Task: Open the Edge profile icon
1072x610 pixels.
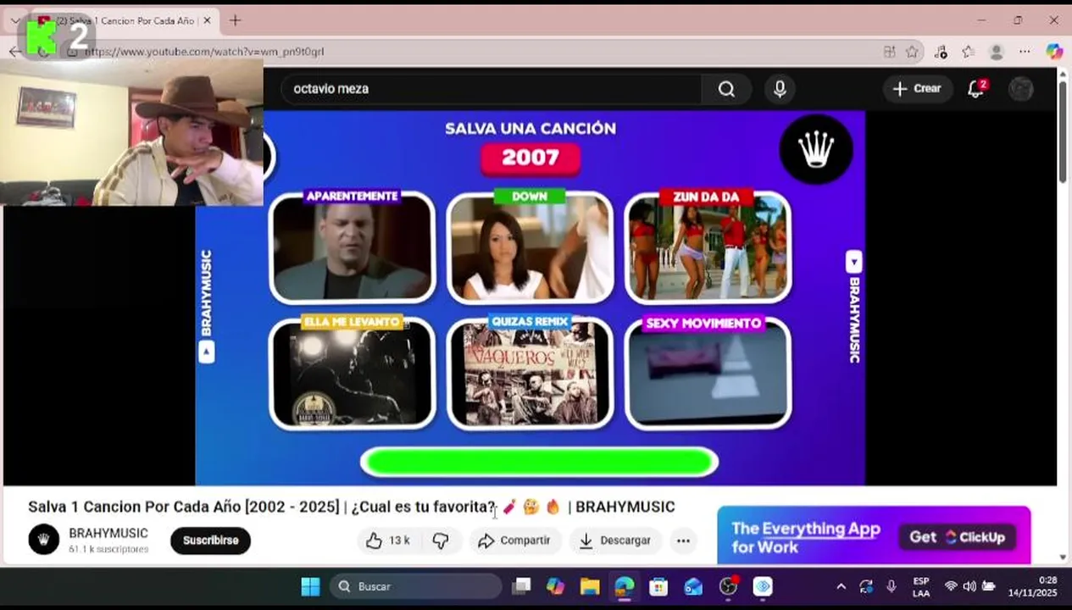Action: [x=997, y=52]
